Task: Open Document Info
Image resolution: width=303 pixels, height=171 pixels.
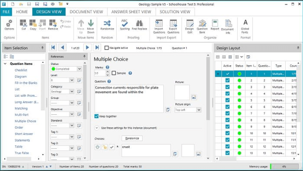Action: pos(228,27)
